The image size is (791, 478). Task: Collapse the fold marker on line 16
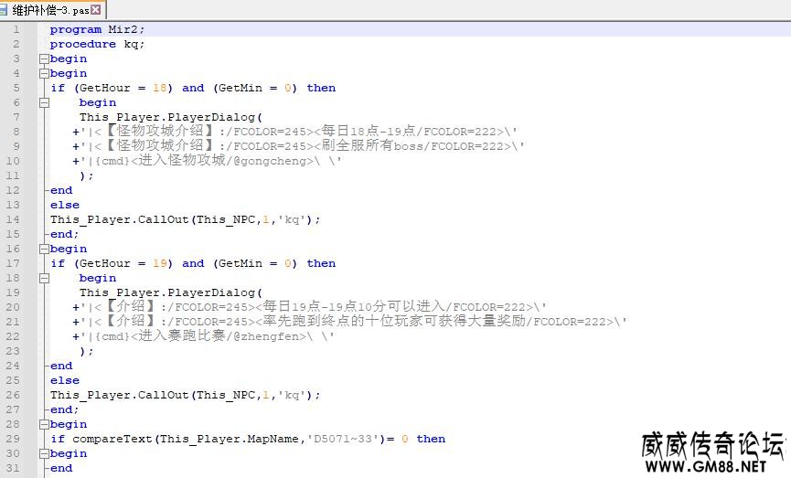tap(43, 249)
